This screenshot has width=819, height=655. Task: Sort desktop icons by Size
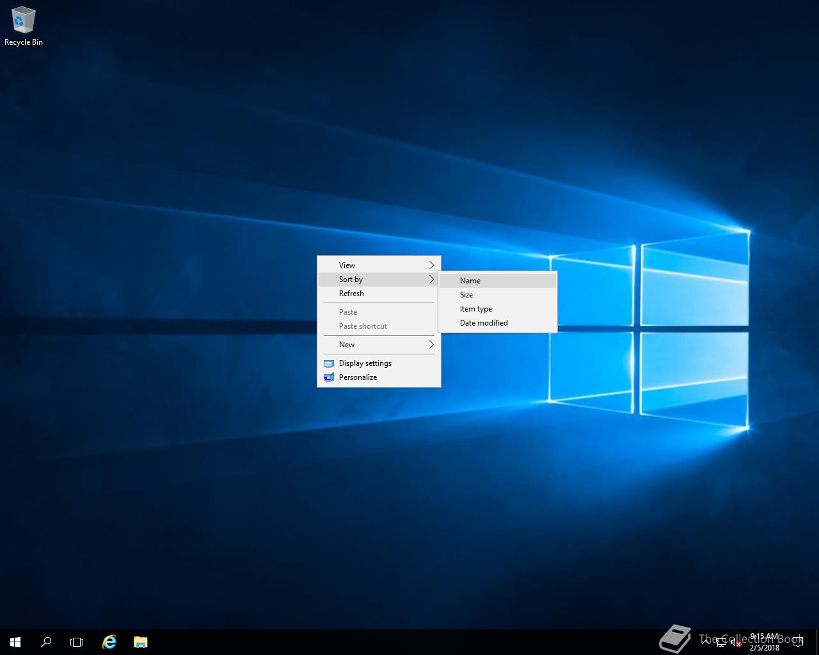click(x=498, y=294)
